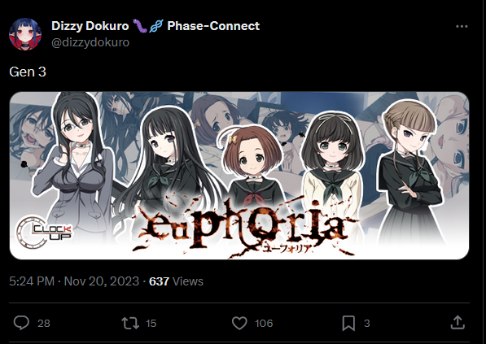This screenshot has height=344, width=486.
Task: Repost this tweet via retweet icon
Action: tap(130, 323)
